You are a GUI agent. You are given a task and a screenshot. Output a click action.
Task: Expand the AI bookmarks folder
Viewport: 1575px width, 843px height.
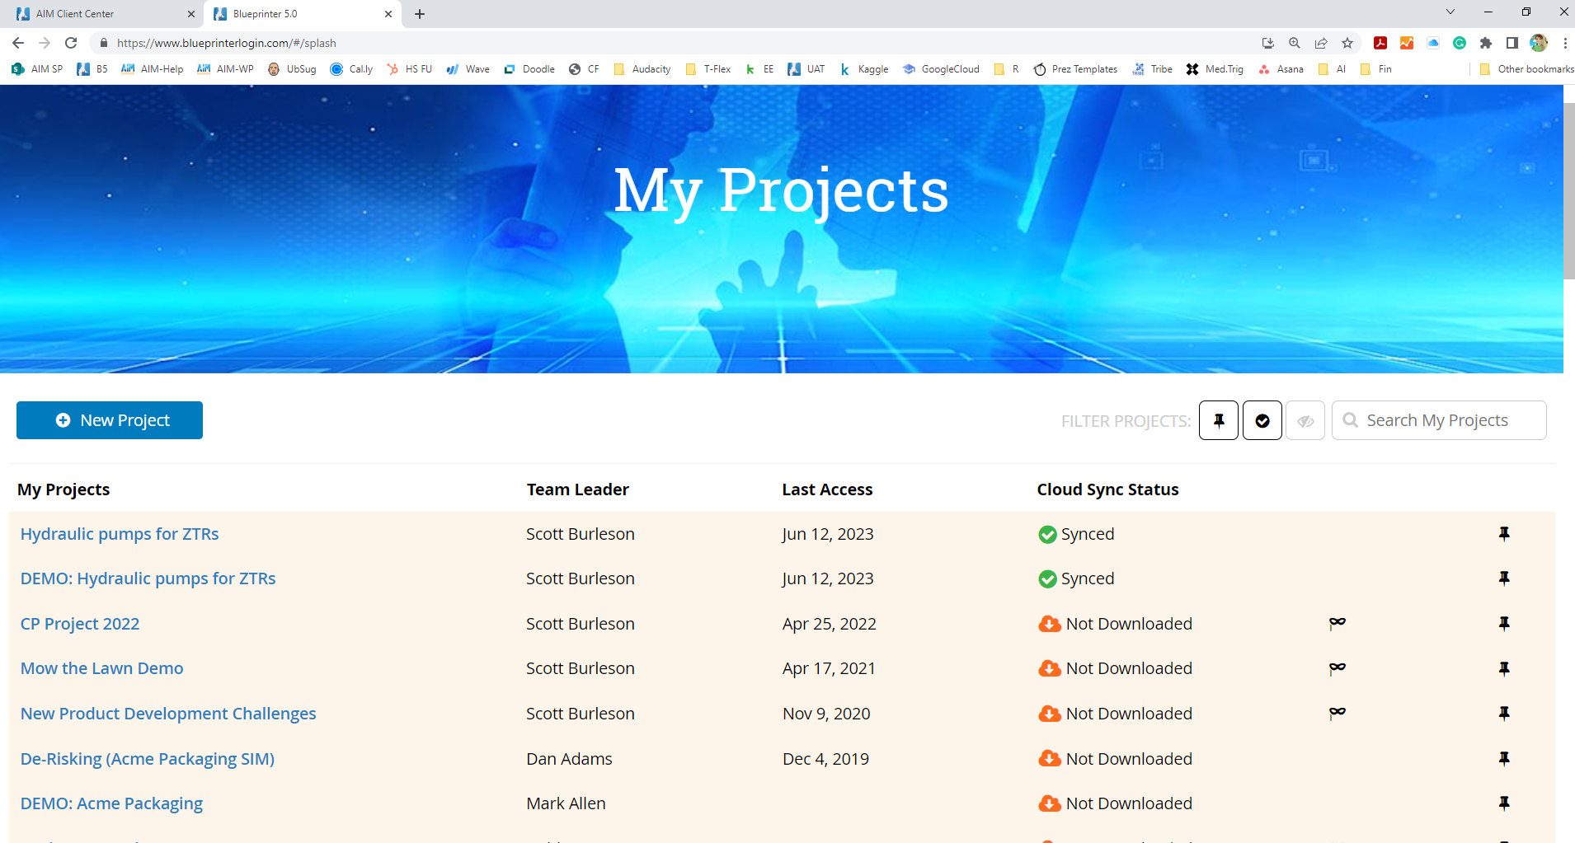[x=1333, y=69]
